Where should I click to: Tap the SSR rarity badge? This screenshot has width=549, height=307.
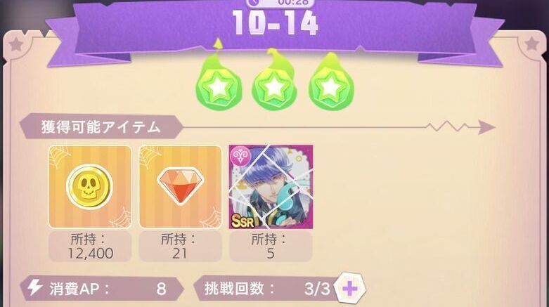(x=243, y=221)
